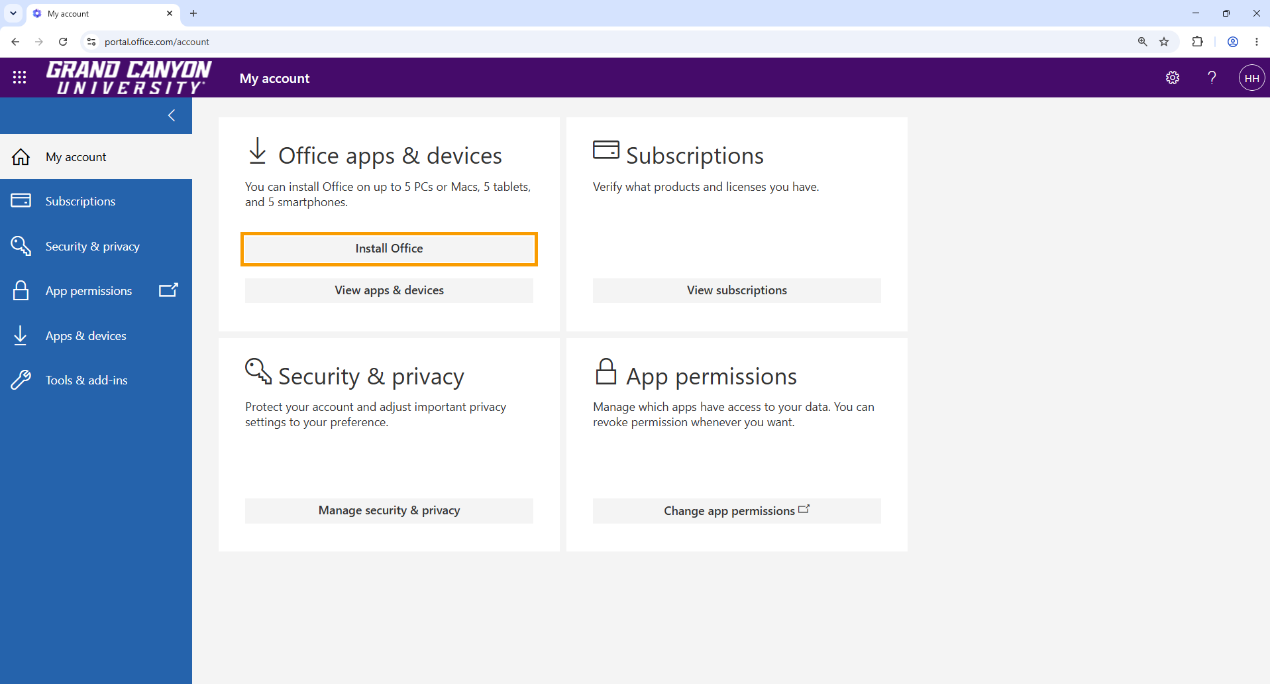1270x684 pixels.
Task: Click the browser back arrow
Action: click(x=15, y=42)
